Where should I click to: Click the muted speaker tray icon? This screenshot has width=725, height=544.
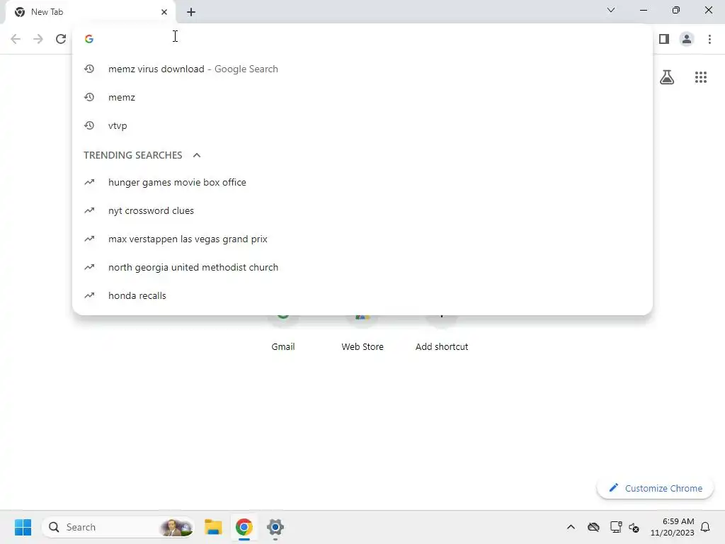point(634,527)
